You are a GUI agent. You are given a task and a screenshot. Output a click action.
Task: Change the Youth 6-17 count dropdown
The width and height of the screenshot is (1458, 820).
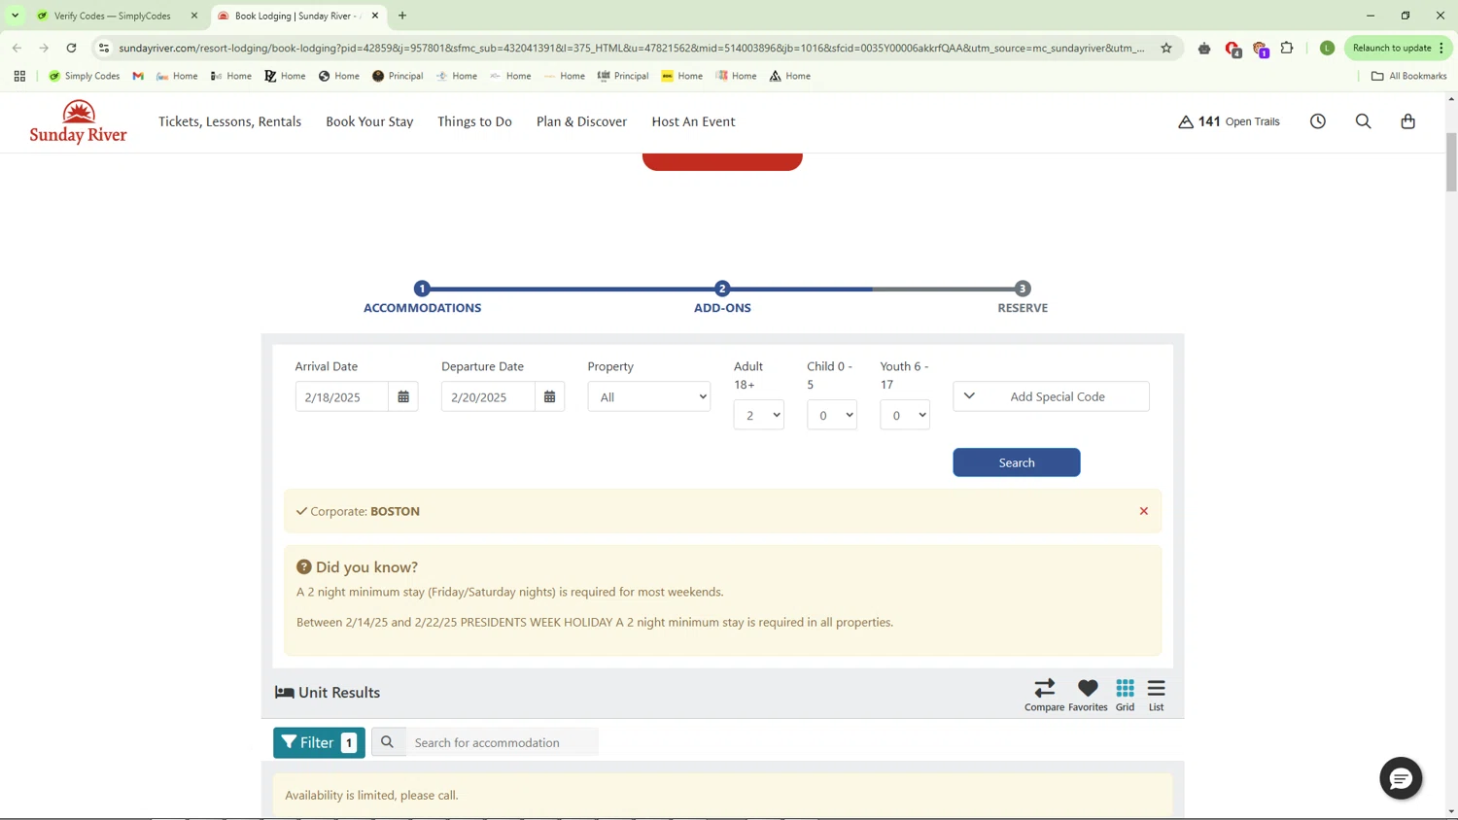click(904, 415)
